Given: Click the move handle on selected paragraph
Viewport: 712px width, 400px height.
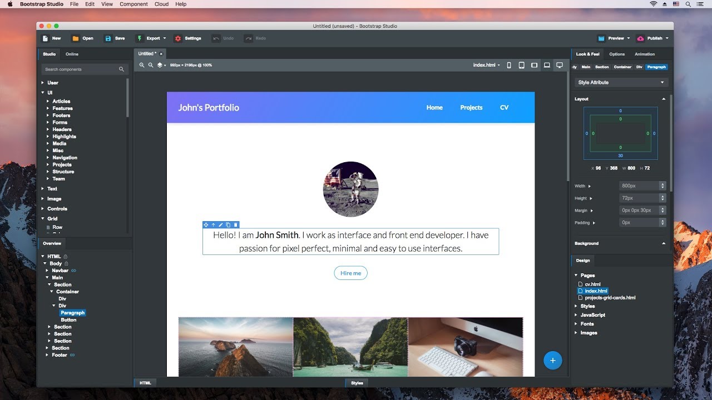Looking at the screenshot, I should click(206, 225).
